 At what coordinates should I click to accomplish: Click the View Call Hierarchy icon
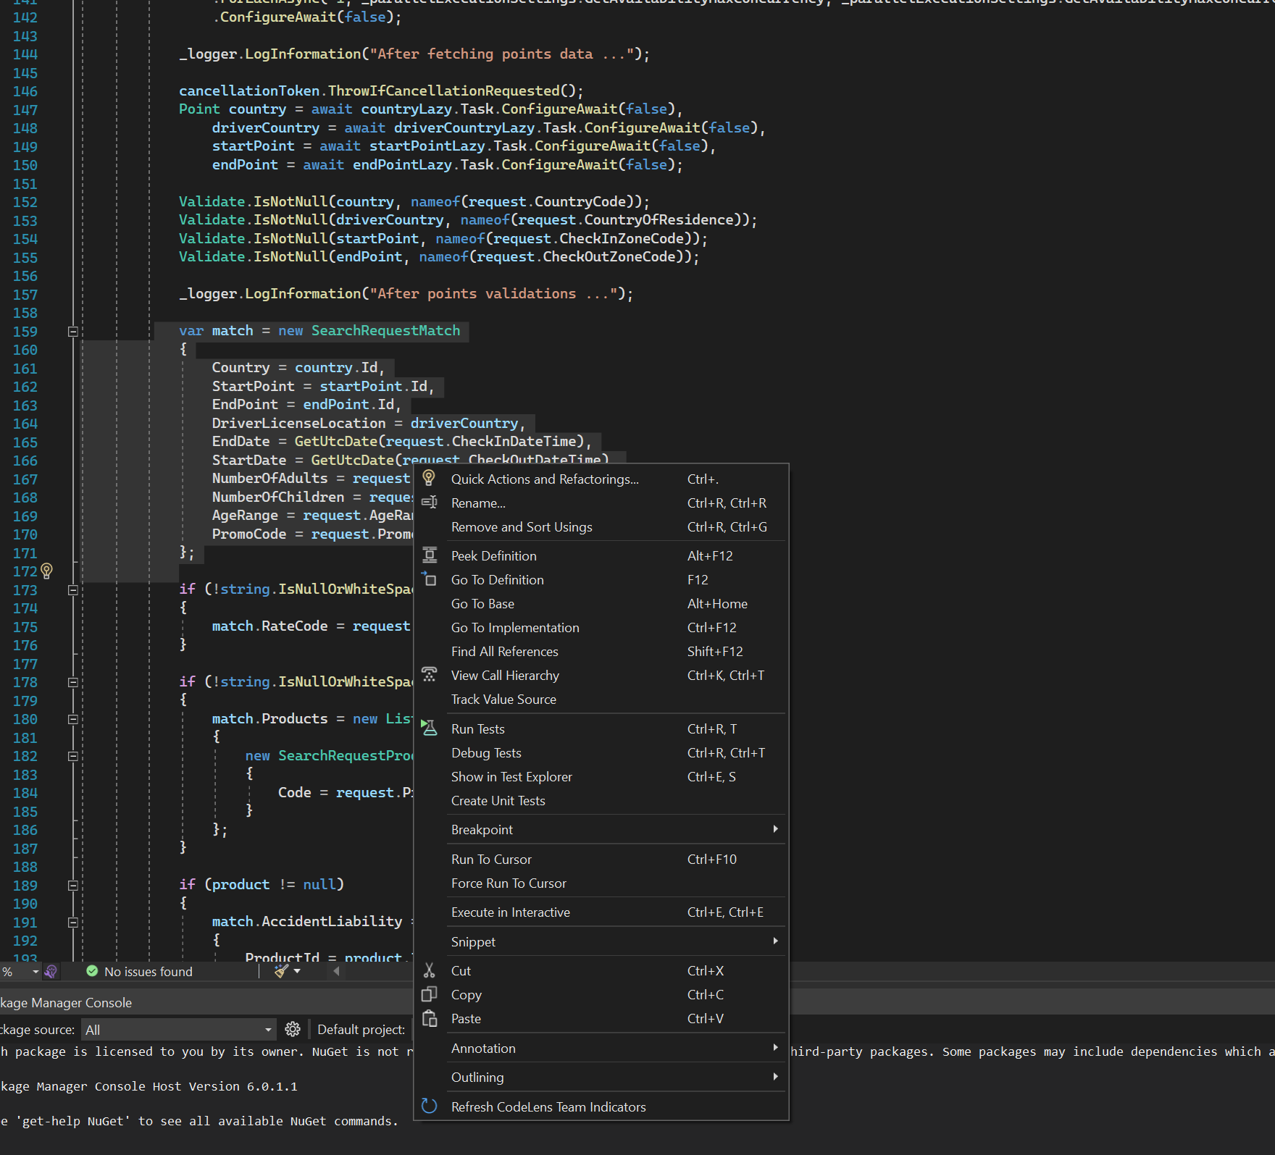pyautogui.click(x=429, y=674)
